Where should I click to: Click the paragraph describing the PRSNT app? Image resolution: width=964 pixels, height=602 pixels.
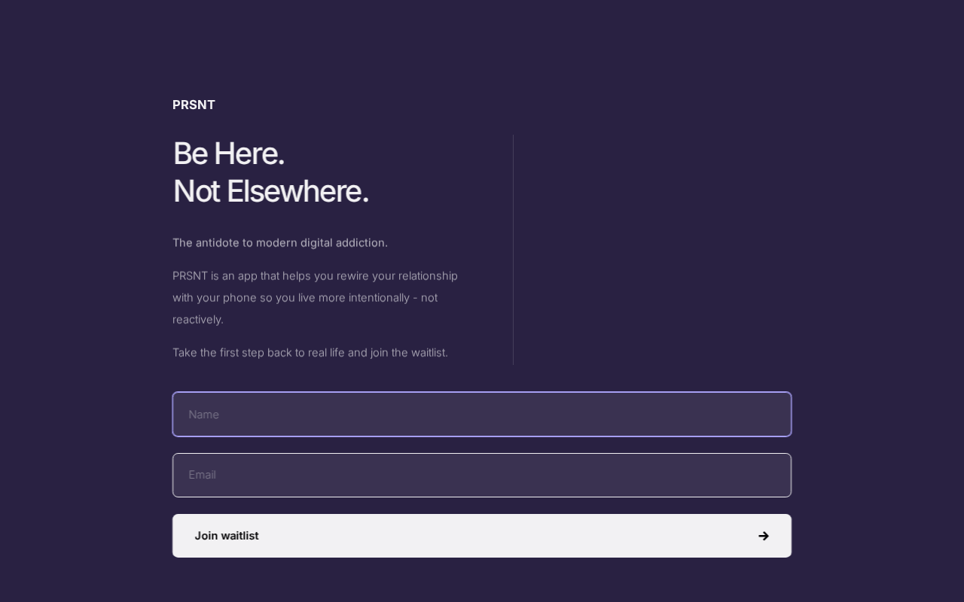[x=315, y=297]
